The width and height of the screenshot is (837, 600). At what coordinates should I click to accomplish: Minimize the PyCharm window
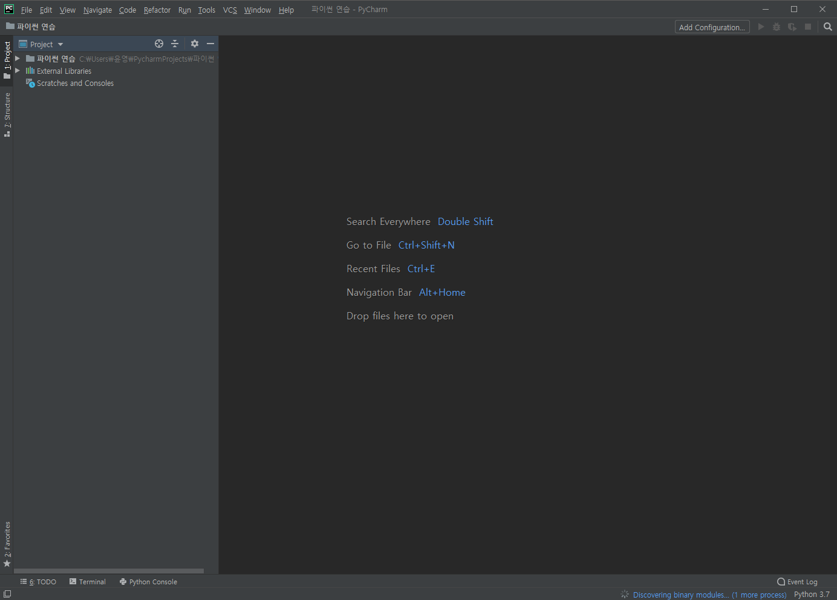pyautogui.click(x=766, y=9)
